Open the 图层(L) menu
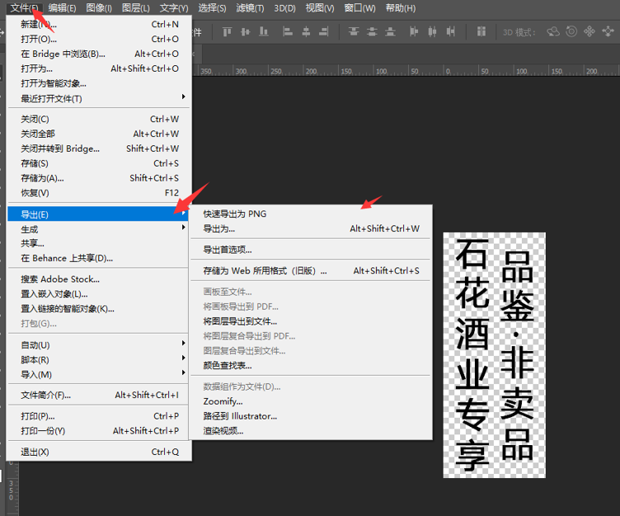This screenshot has height=516, width=620. point(135,8)
